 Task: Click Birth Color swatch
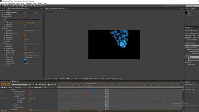[x=25, y=59]
